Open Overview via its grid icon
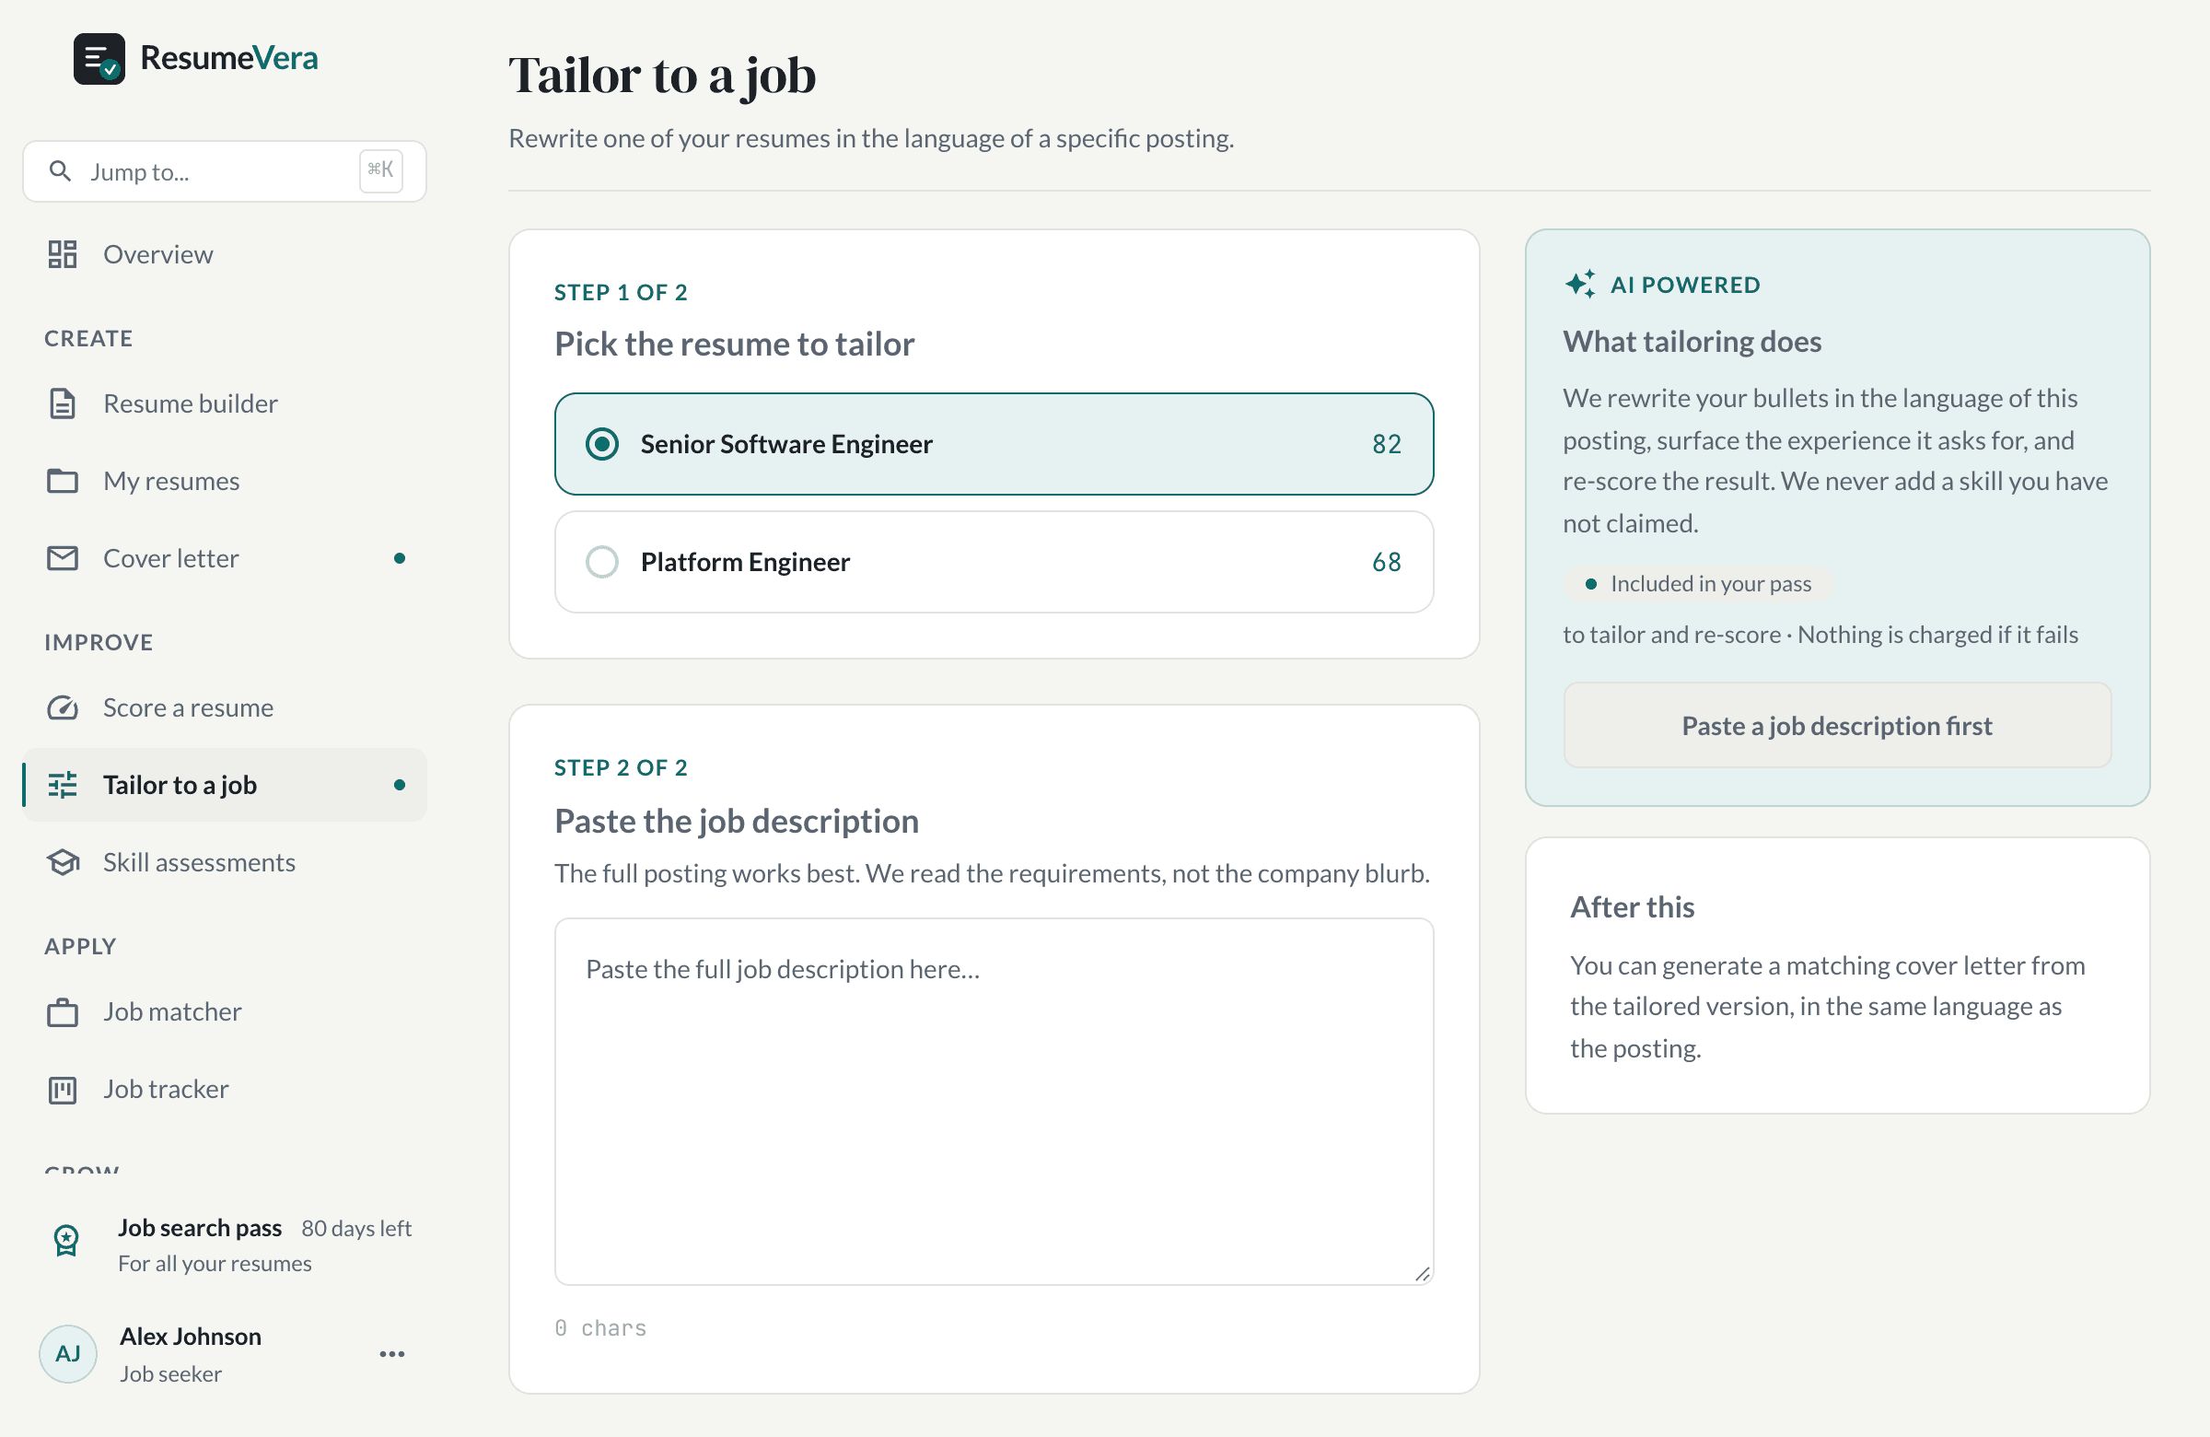This screenshot has height=1437, width=2210. (63, 254)
